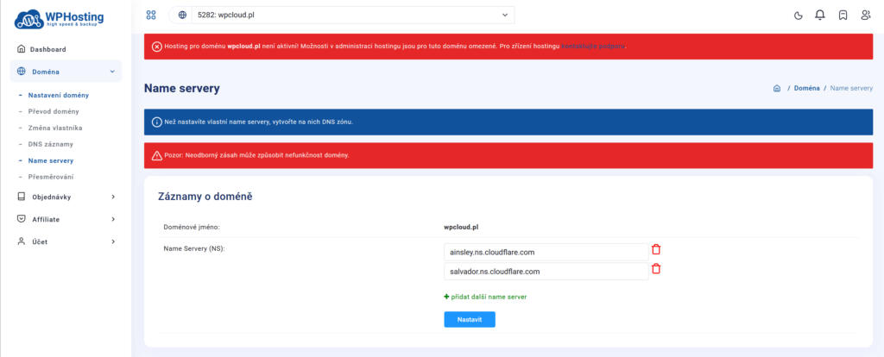Go to DNS záznamy in sidebar
The width and height of the screenshot is (884, 357).
coord(50,144)
